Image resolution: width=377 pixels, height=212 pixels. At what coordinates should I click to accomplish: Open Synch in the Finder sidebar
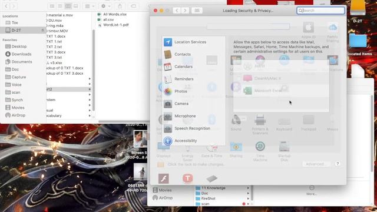pyautogui.click(x=14, y=100)
